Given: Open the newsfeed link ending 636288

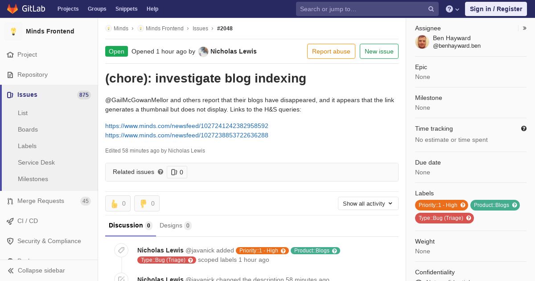Looking at the screenshot, I should 187,135.
